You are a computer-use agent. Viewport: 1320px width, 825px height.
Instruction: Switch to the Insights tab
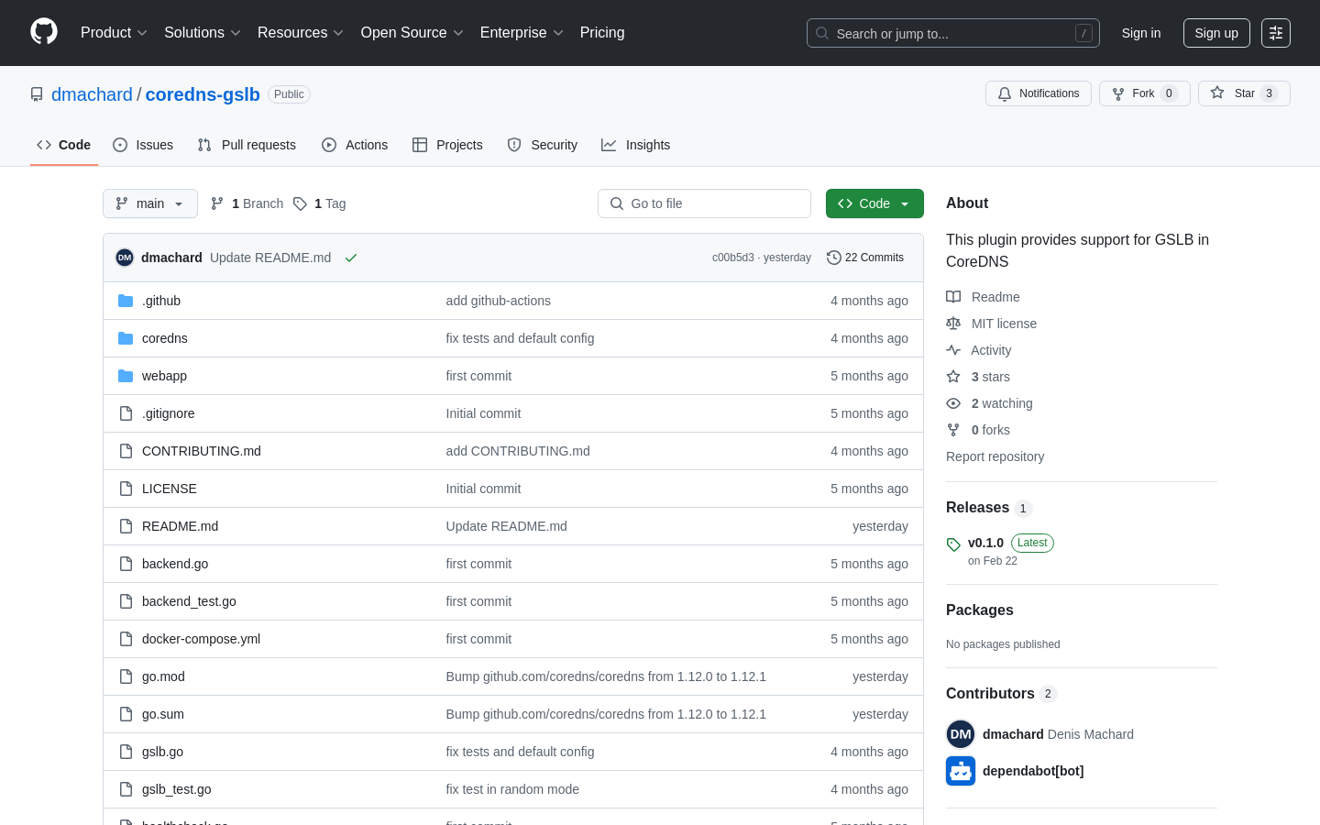pos(636,145)
